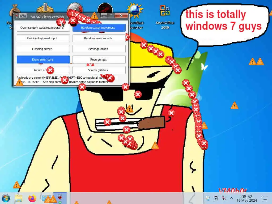Viewport: 272px width, 204px height.
Task: Expand hidden tray icons with the up chevron
Action: [231, 198]
